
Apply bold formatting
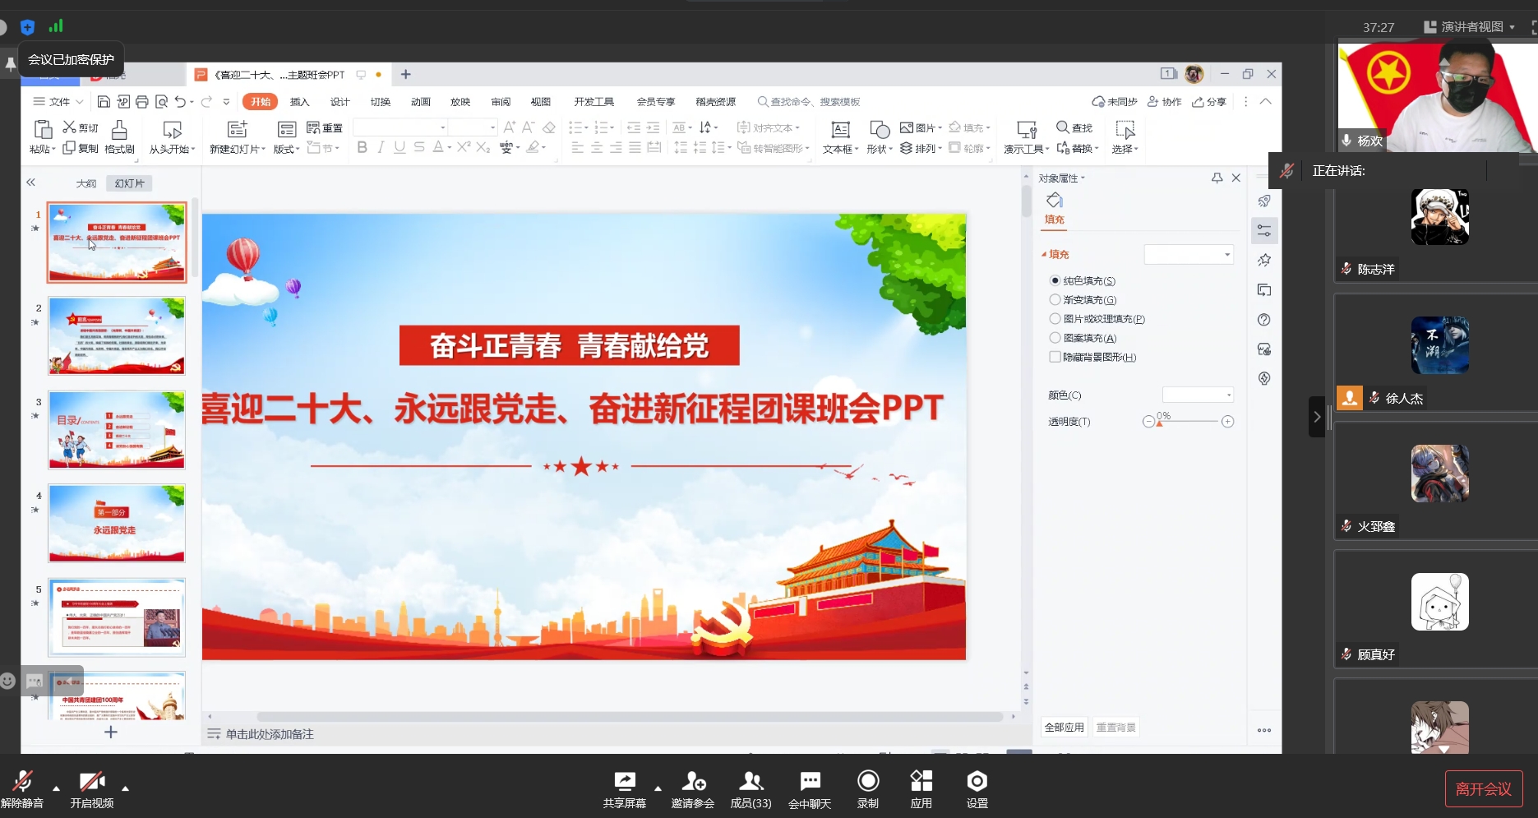click(362, 147)
